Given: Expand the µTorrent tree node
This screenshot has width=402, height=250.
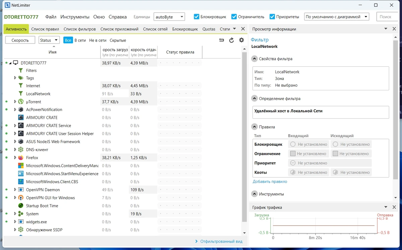Looking at the screenshot, I should (15, 102).
